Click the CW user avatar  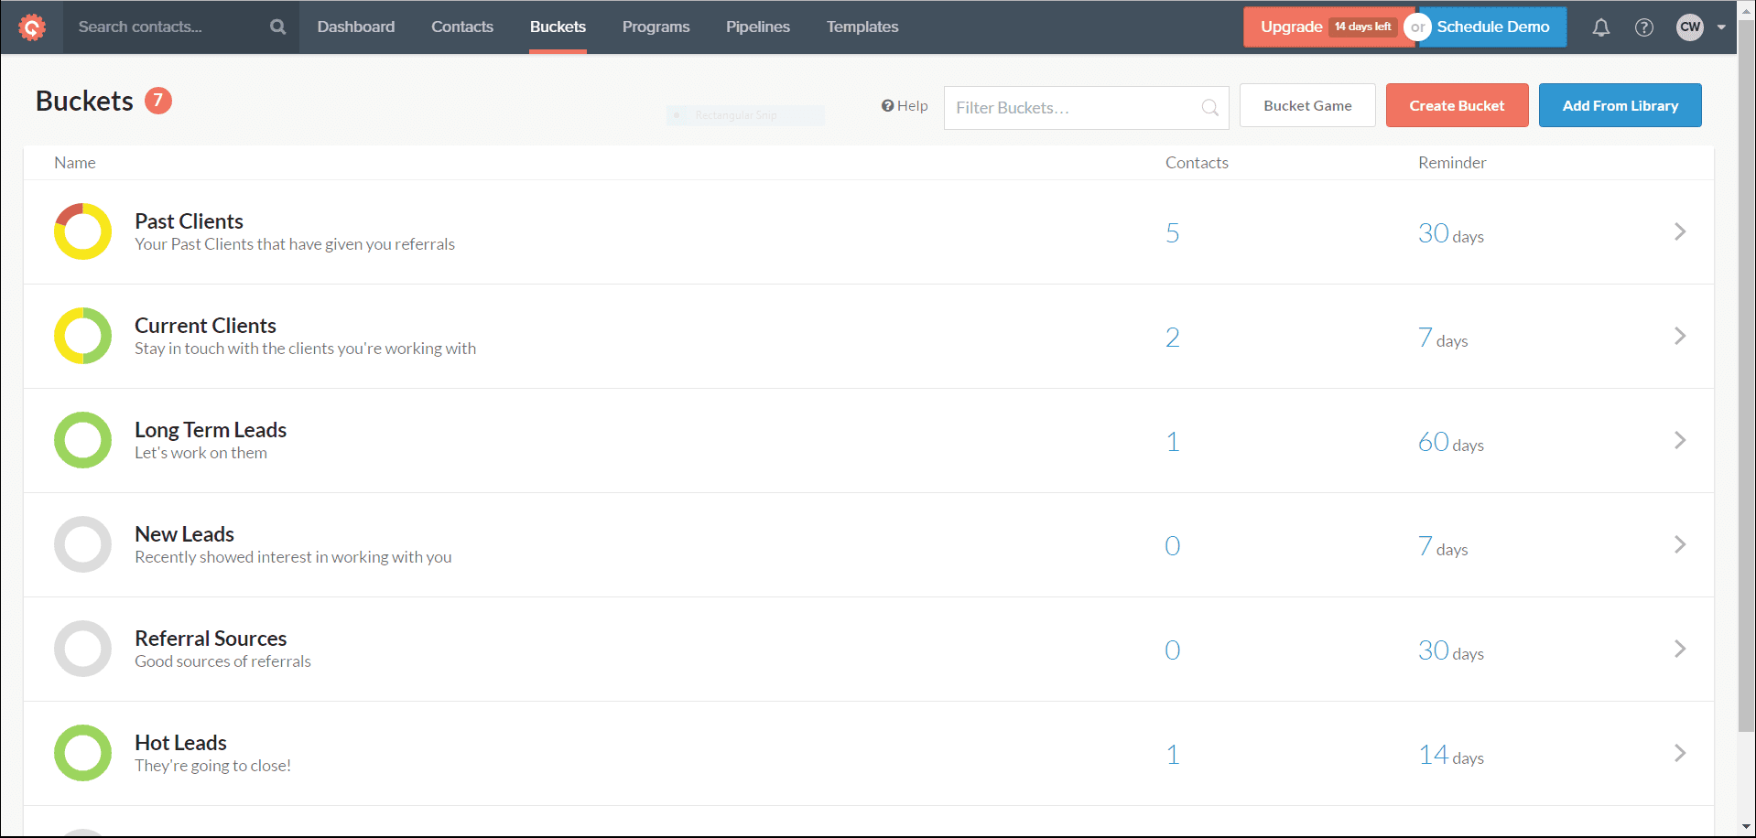point(1689,27)
